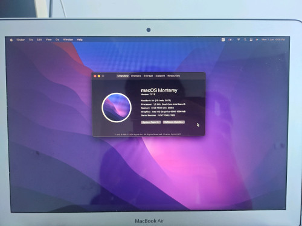Open the Window menu
Viewport: 302px width, 226px height.
[x=68, y=40]
